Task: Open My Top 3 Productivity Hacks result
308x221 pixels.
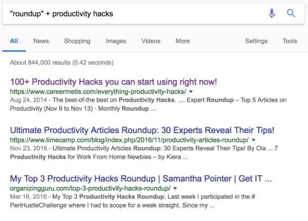Action: 141,178
